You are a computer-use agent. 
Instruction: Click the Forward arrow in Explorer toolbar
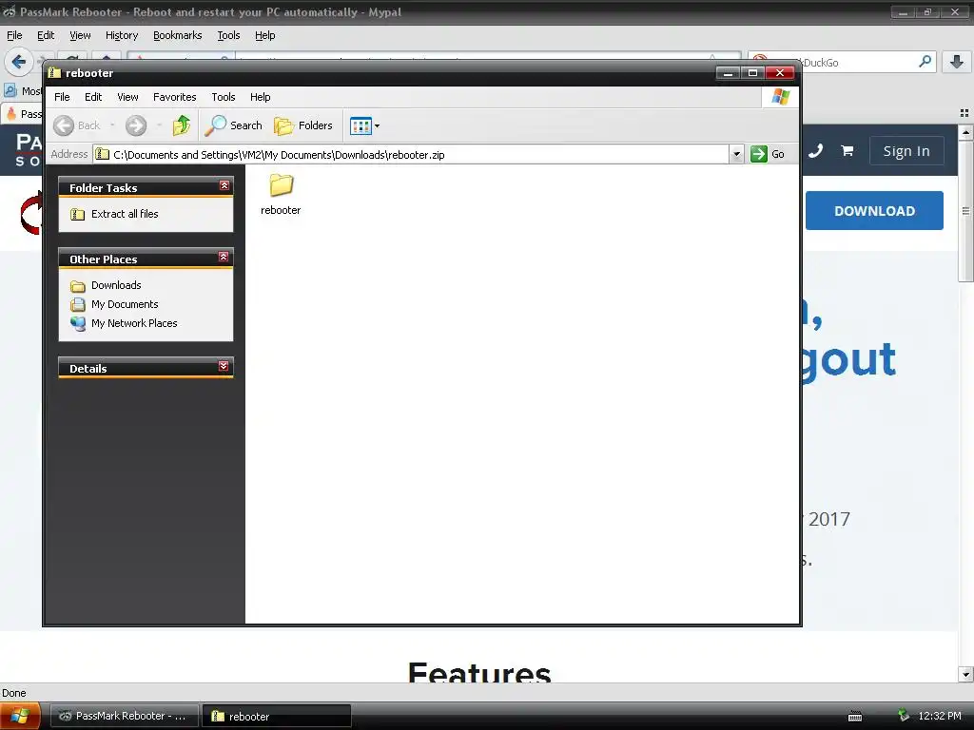click(135, 125)
